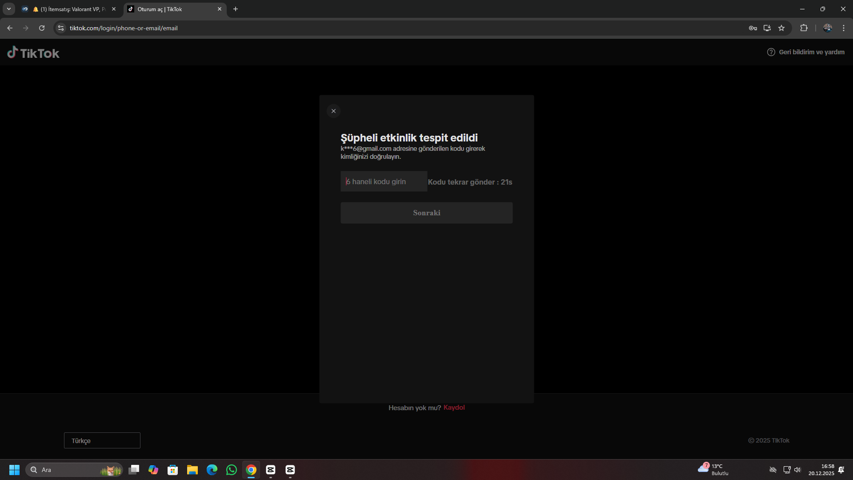Screen dimensions: 853x480
Task: Open the Kaydol sign-up link
Action: pyautogui.click(x=454, y=407)
